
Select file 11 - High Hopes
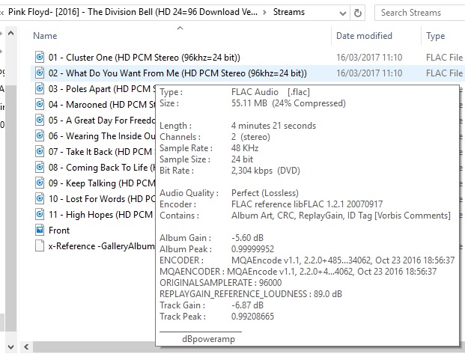(x=102, y=214)
